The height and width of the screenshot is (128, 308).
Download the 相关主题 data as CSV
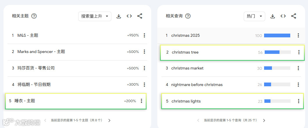(x=119, y=16)
